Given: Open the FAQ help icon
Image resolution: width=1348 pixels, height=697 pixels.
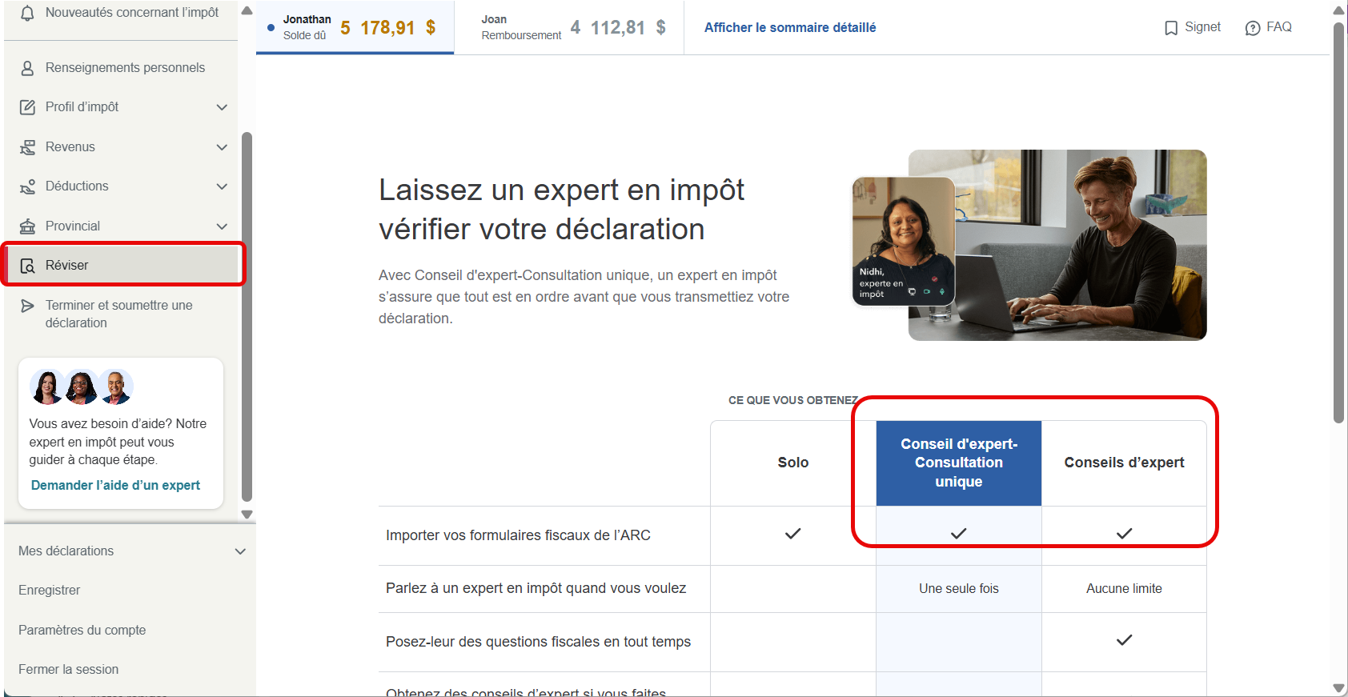Looking at the screenshot, I should pyautogui.click(x=1253, y=28).
